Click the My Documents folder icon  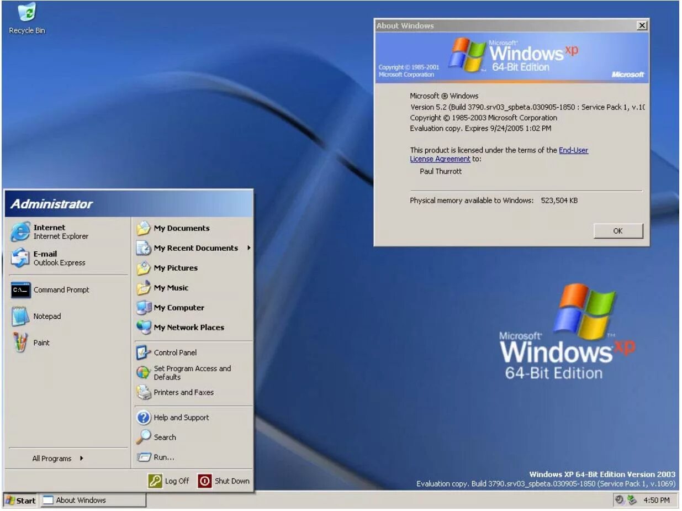[144, 228]
